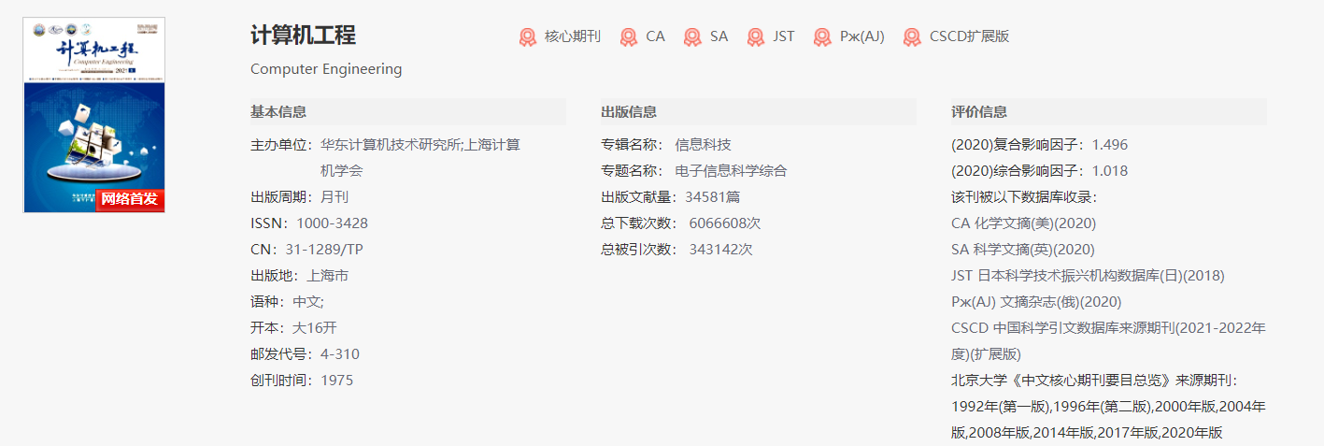Click the 核心期刊 badge label

tap(573, 36)
